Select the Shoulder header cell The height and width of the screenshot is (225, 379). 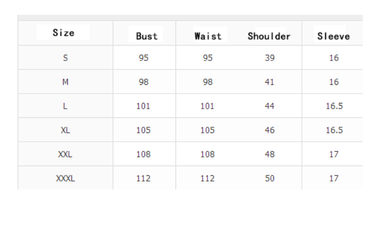[269, 36]
